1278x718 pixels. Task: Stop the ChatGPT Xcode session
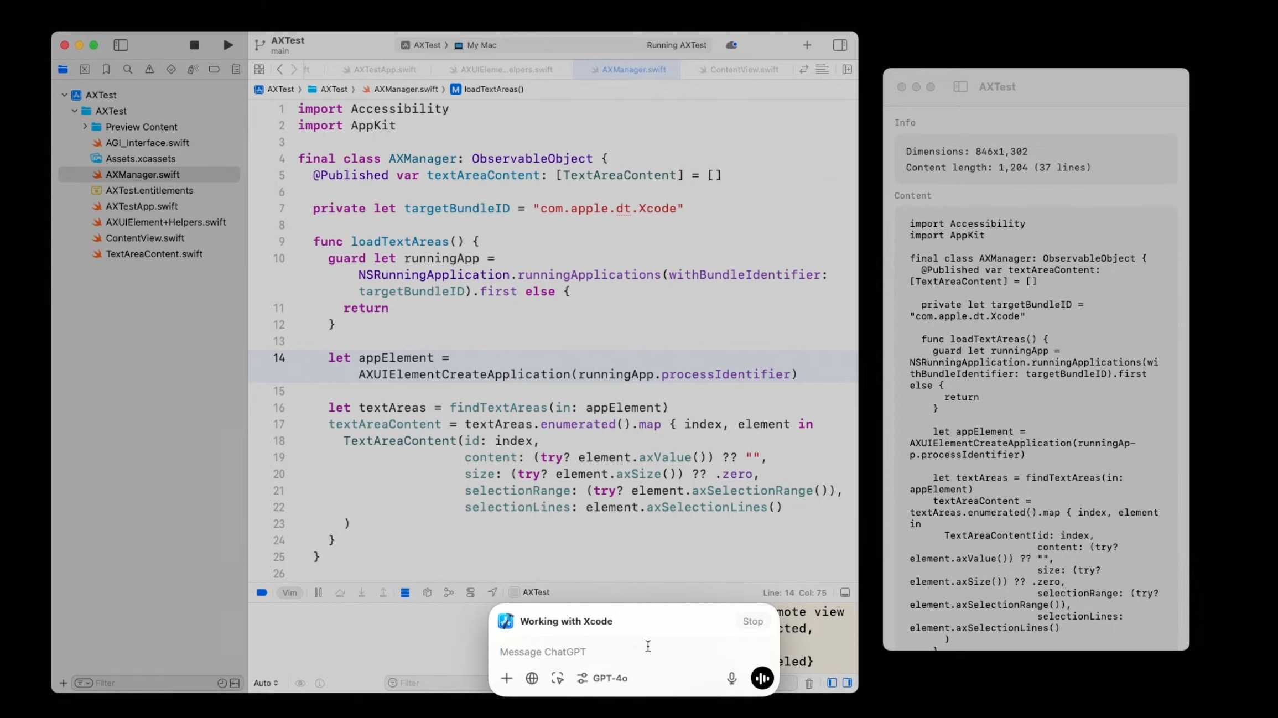click(x=752, y=621)
